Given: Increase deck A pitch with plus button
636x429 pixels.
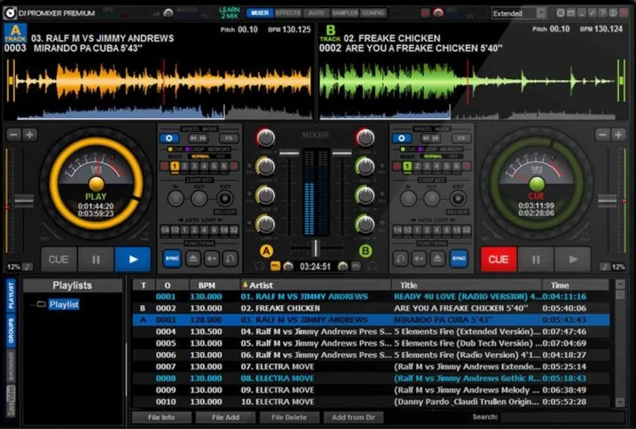Looking at the screenshot, I should coord(29,134).
